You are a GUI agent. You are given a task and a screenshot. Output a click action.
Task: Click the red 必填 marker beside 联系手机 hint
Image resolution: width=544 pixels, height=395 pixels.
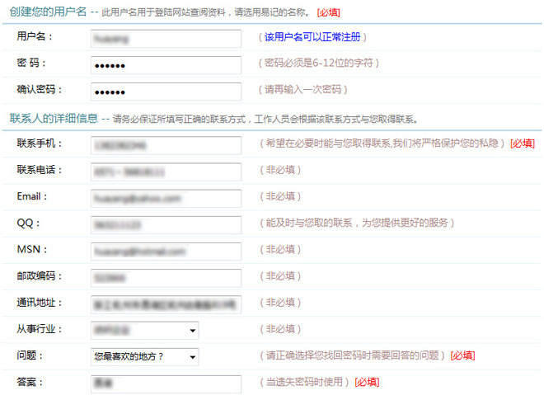tap(522, 143)
